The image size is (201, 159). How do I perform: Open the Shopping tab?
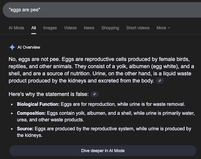click(110, 28)
